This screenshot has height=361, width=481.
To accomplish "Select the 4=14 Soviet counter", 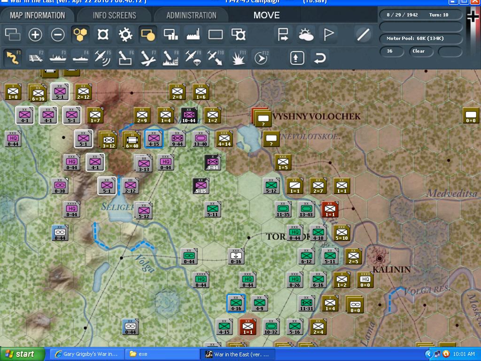I will click(x=224, y=139).
